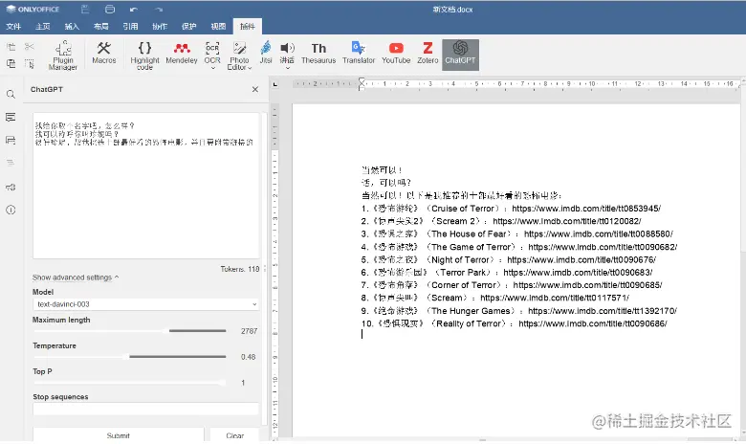Click the Cruise of Terror IMDb URL
The image size is (746, 444).
(x=586, y=209)
